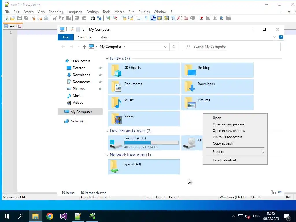Open the Encoding menu in Notepad++
296x222 pixels.
click(56, 12)
